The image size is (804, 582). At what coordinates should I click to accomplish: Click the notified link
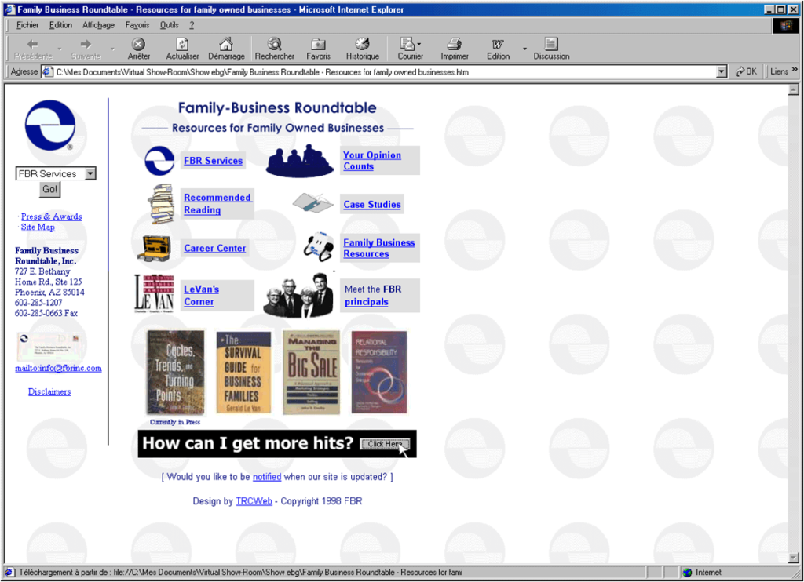tap(267, 477)
